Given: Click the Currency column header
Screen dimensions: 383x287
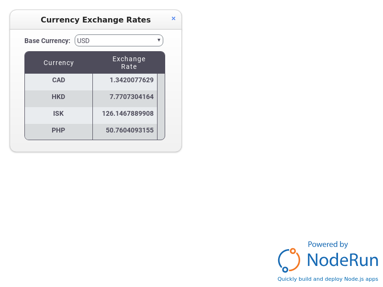Looking at the screenshot, I should [59, 63].
